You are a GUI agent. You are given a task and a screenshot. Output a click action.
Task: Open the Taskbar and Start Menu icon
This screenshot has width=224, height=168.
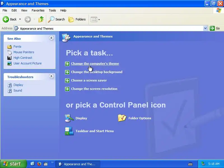[69, 131]
